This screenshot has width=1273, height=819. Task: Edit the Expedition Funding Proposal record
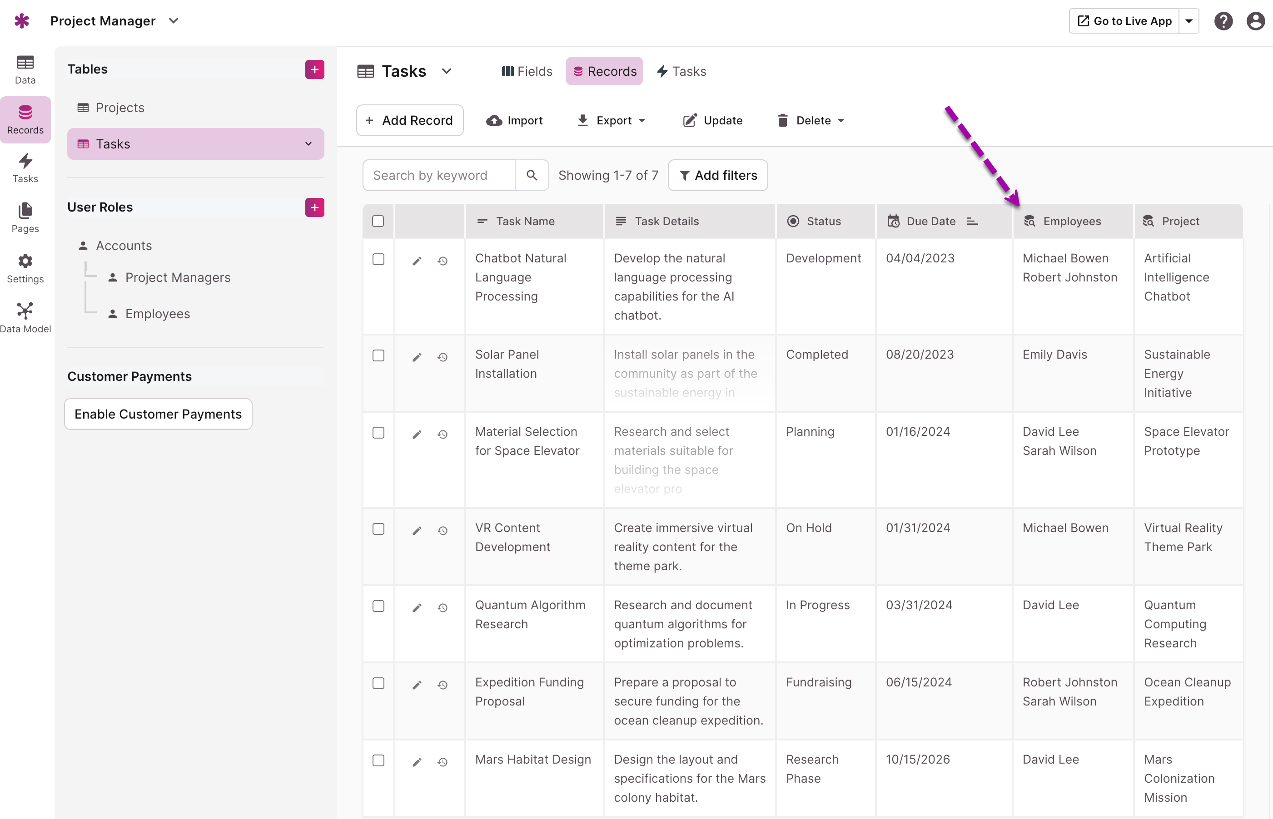[x=417, y=685]
